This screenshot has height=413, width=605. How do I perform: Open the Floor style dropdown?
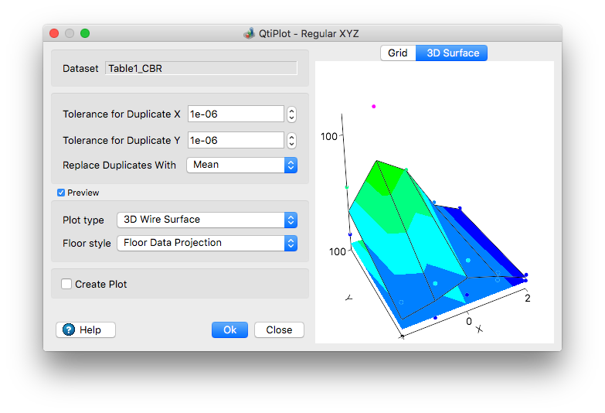[x=206, y=243]
